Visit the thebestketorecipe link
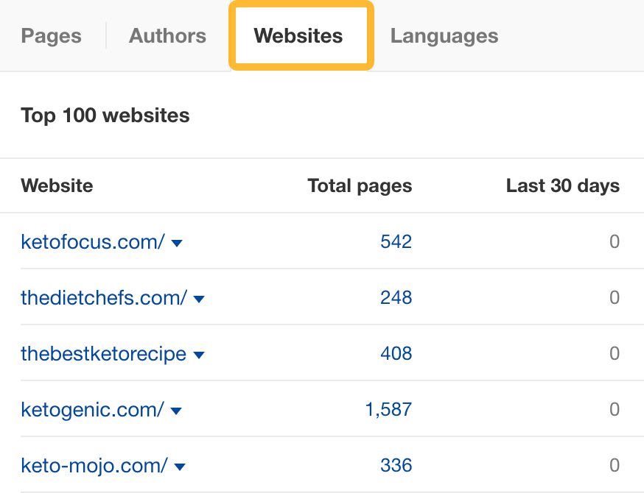This screenshot has width=644, height=493. click(102, 354)
